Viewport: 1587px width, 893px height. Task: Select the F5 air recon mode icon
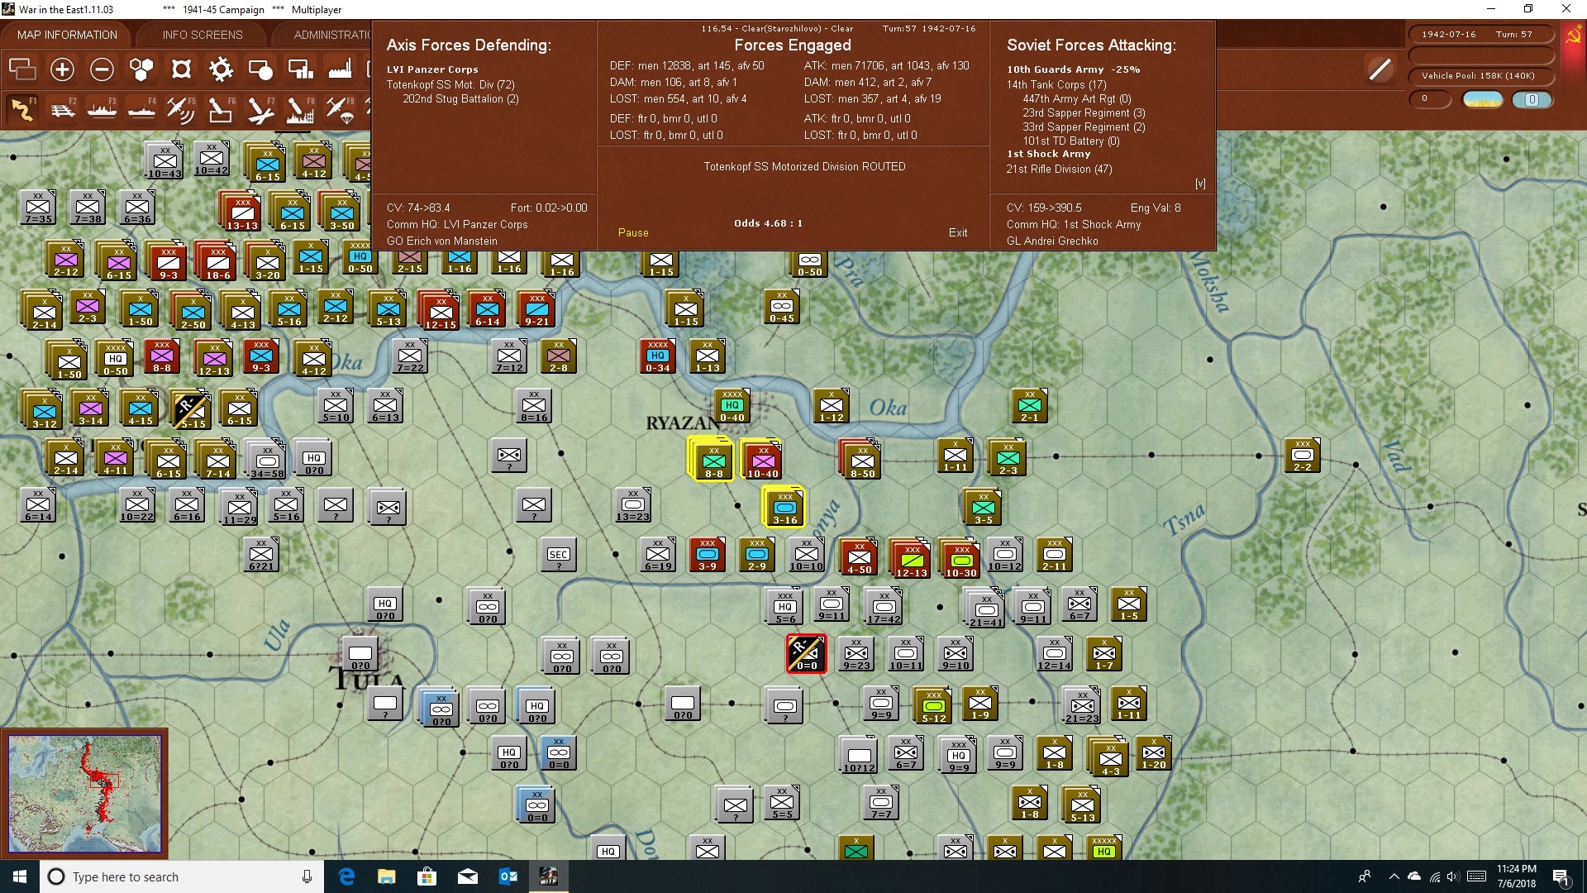(180, 109)
